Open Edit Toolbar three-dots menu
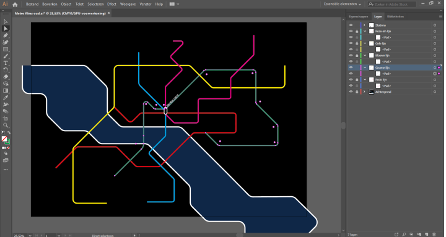The image size is (446, 237). point(6,170)
